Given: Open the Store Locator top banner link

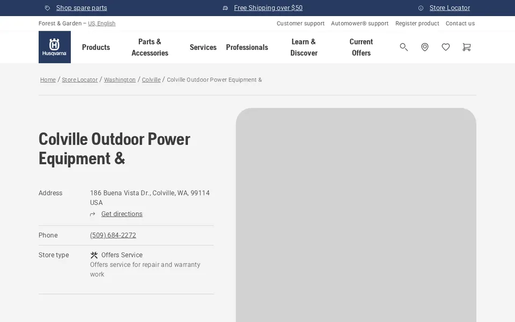Looking at the screenshot, I should coord(450,8).
